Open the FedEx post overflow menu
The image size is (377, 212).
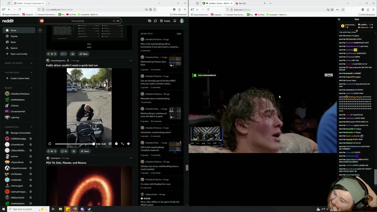click(x=131, y=60)
